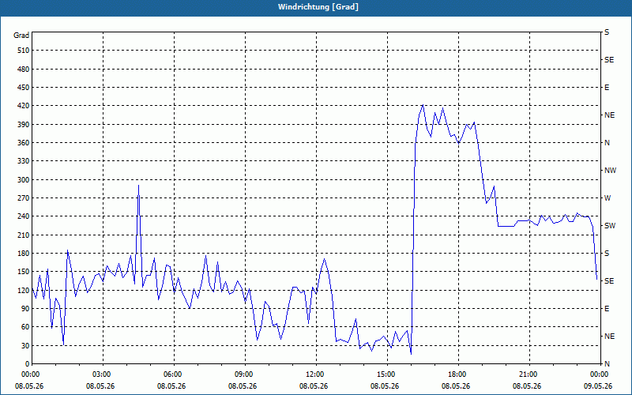Screen dimensions: 632x395
Task: Click the E compass label beside 450 gridline
Action: (x=607, y=88)
